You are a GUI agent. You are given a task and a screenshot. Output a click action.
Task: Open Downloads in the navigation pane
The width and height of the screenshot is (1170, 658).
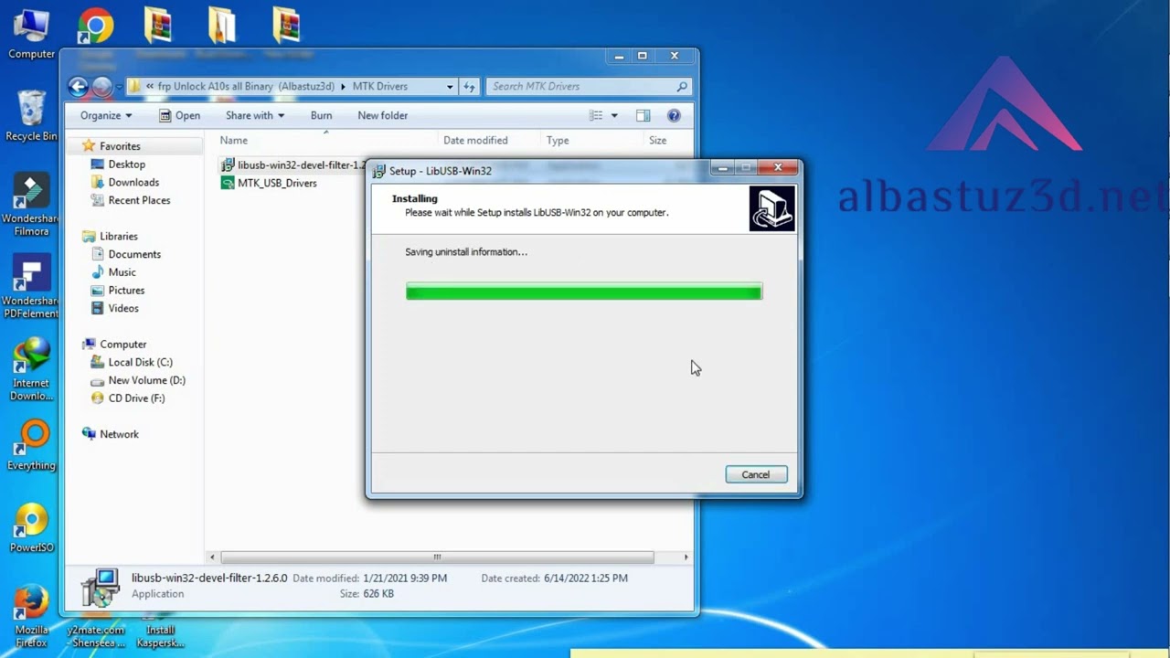click(x=133, y=183)
